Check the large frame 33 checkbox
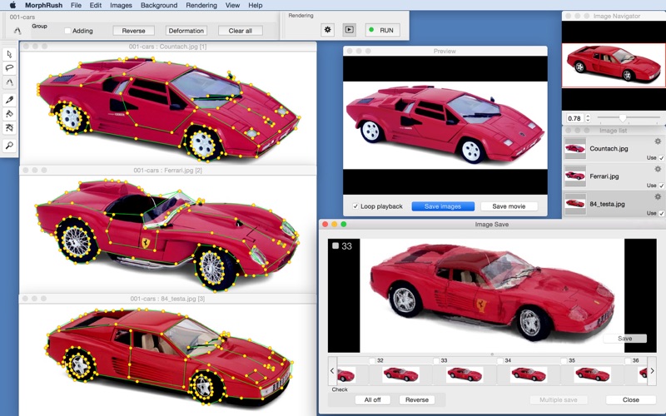 (x=335, y=245)
